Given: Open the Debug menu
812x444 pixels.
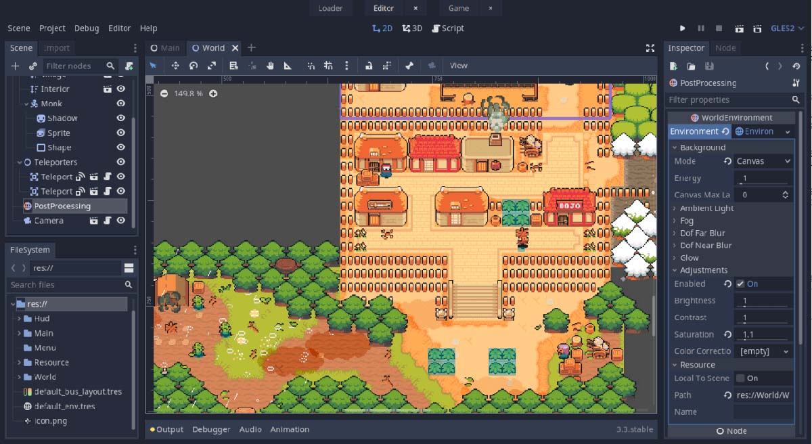Looking at the screenshot, I should coord(87,28).
